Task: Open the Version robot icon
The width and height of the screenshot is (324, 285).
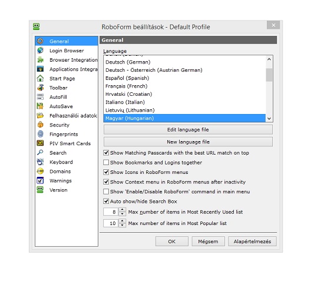Action: (x=40, y=190)
